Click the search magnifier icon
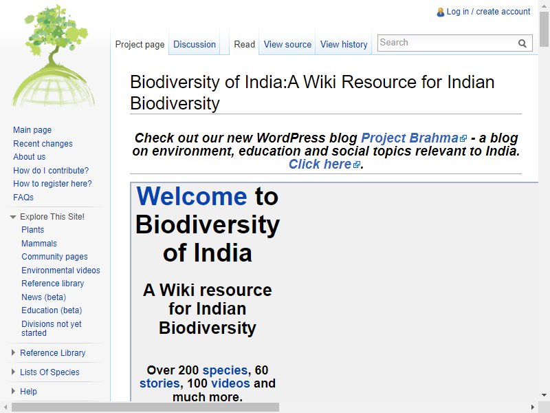 [522, 43]
